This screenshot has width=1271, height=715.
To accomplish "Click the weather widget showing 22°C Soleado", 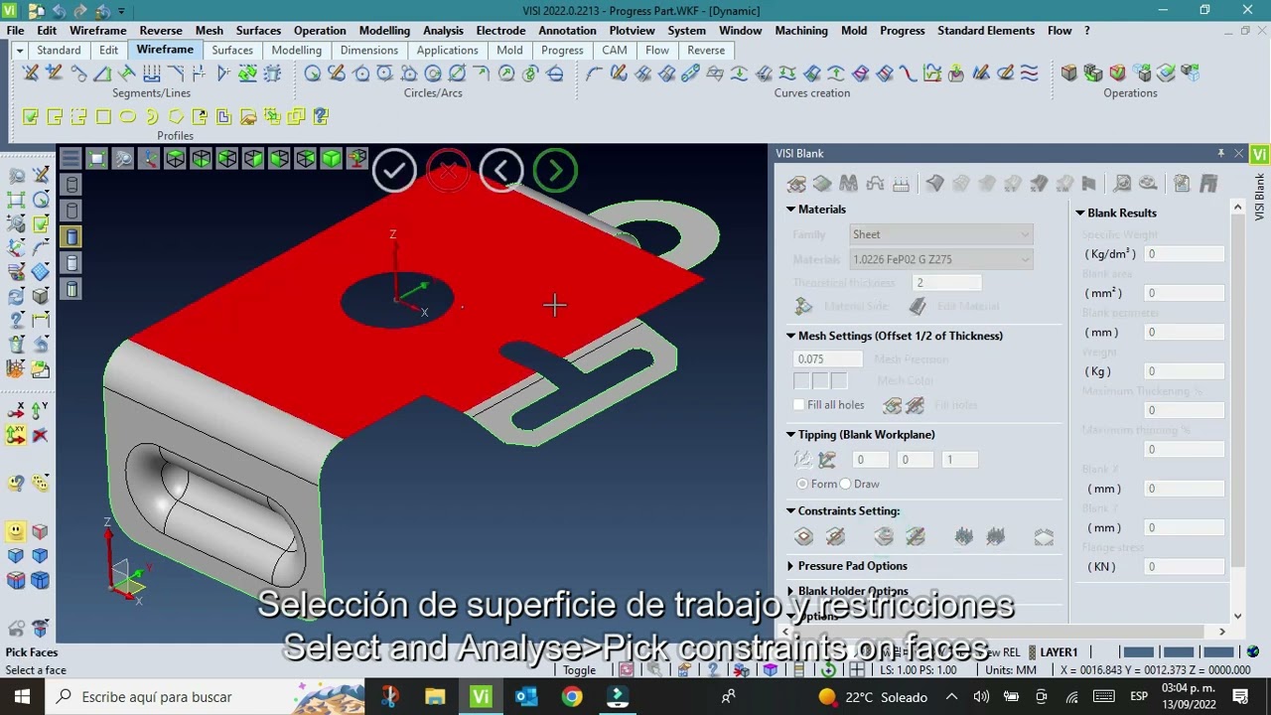I will 873,696.
